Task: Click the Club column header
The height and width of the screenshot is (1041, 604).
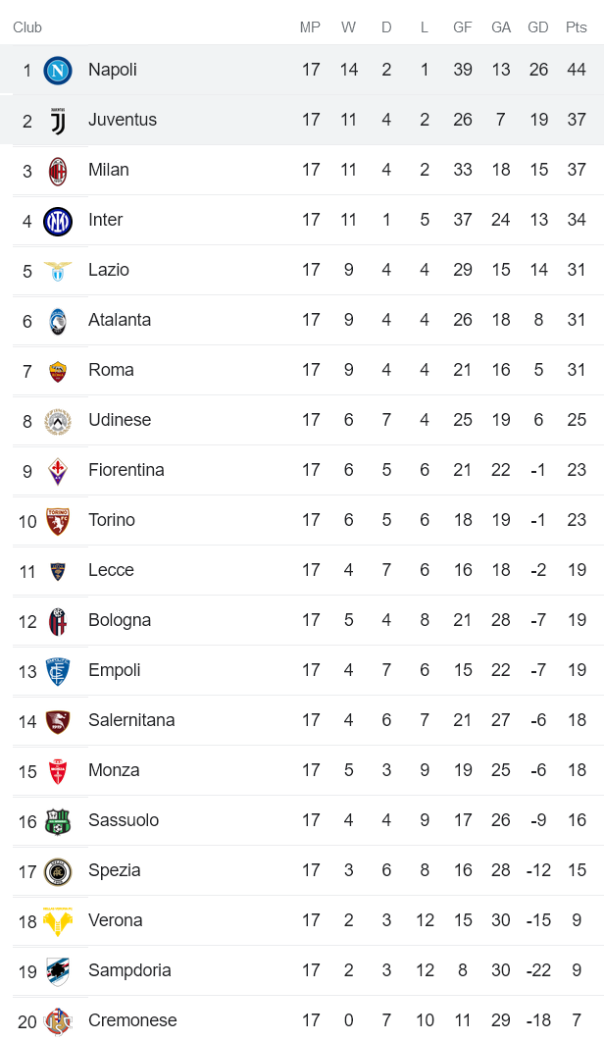Action: pyautogui.click(x=27, y=27)
